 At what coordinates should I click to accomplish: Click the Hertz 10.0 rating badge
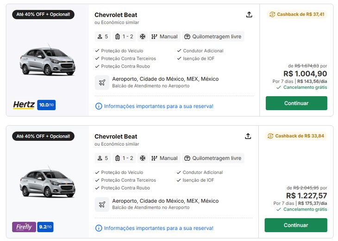tap(46, 105)
